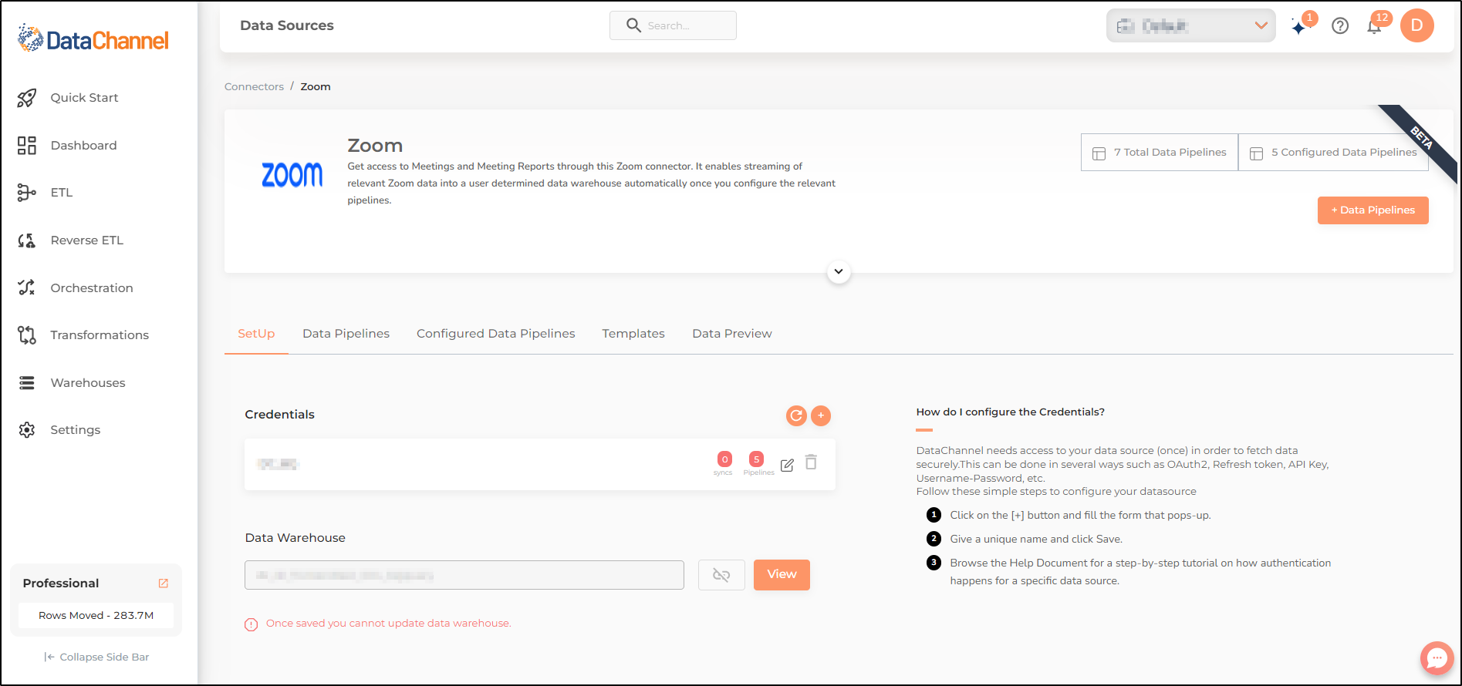Click the search magnifier icon
Image resolution: width=1462 pixels, height=686 pixels.
633,25
